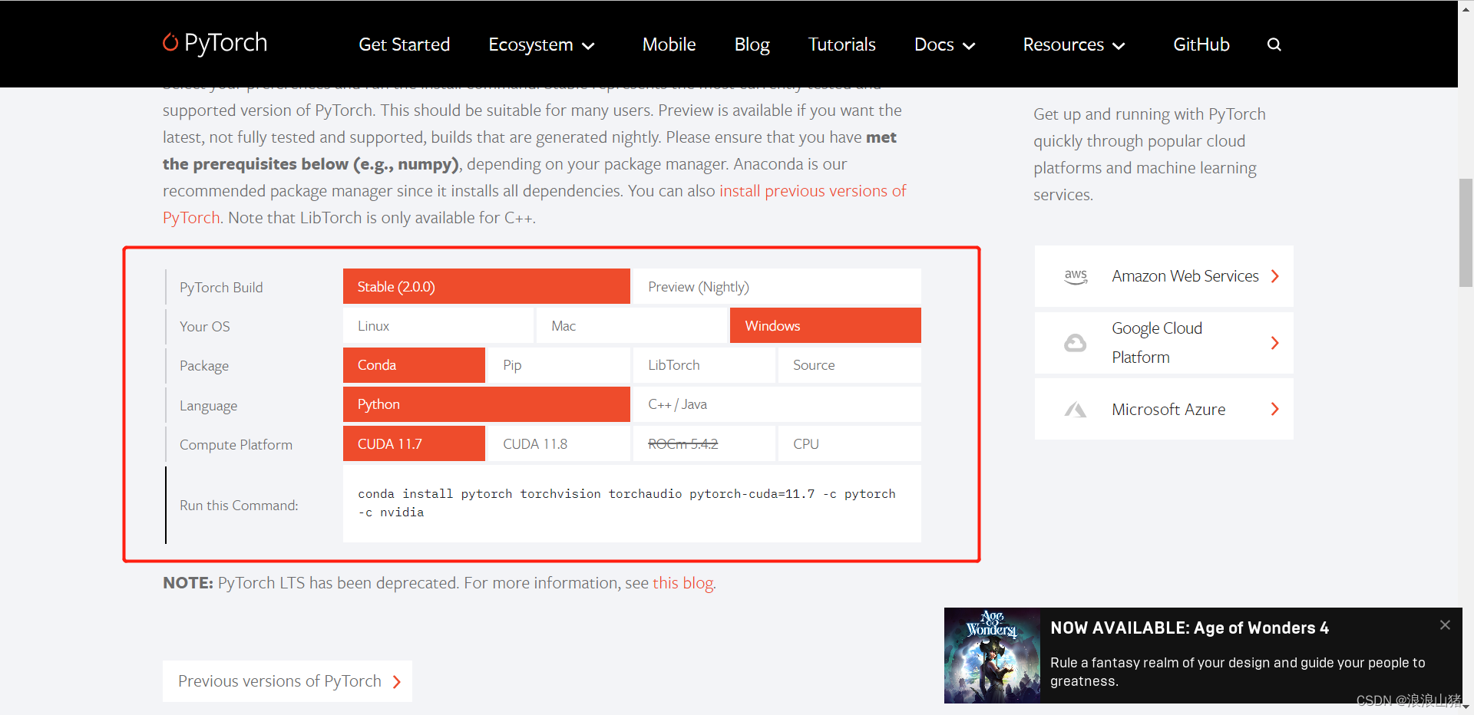Go to the Blog nav item
Image resolution: width=1474 pixels, height=715 pixels.
(752, 44)
